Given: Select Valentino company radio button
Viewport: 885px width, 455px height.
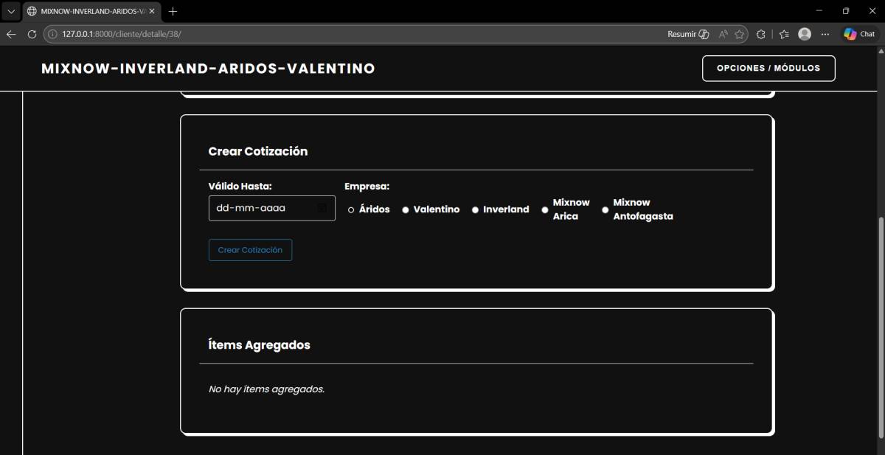Looking at the screenshot, I should (x=406, y=210).
